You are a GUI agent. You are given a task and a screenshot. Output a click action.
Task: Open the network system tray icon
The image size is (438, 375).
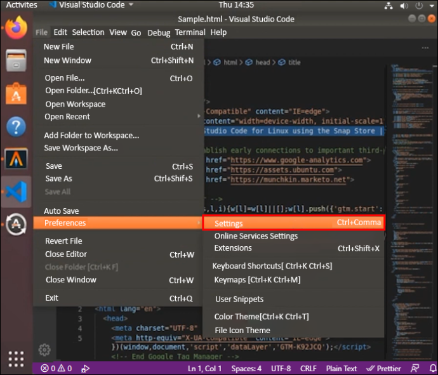coord(388,6)
